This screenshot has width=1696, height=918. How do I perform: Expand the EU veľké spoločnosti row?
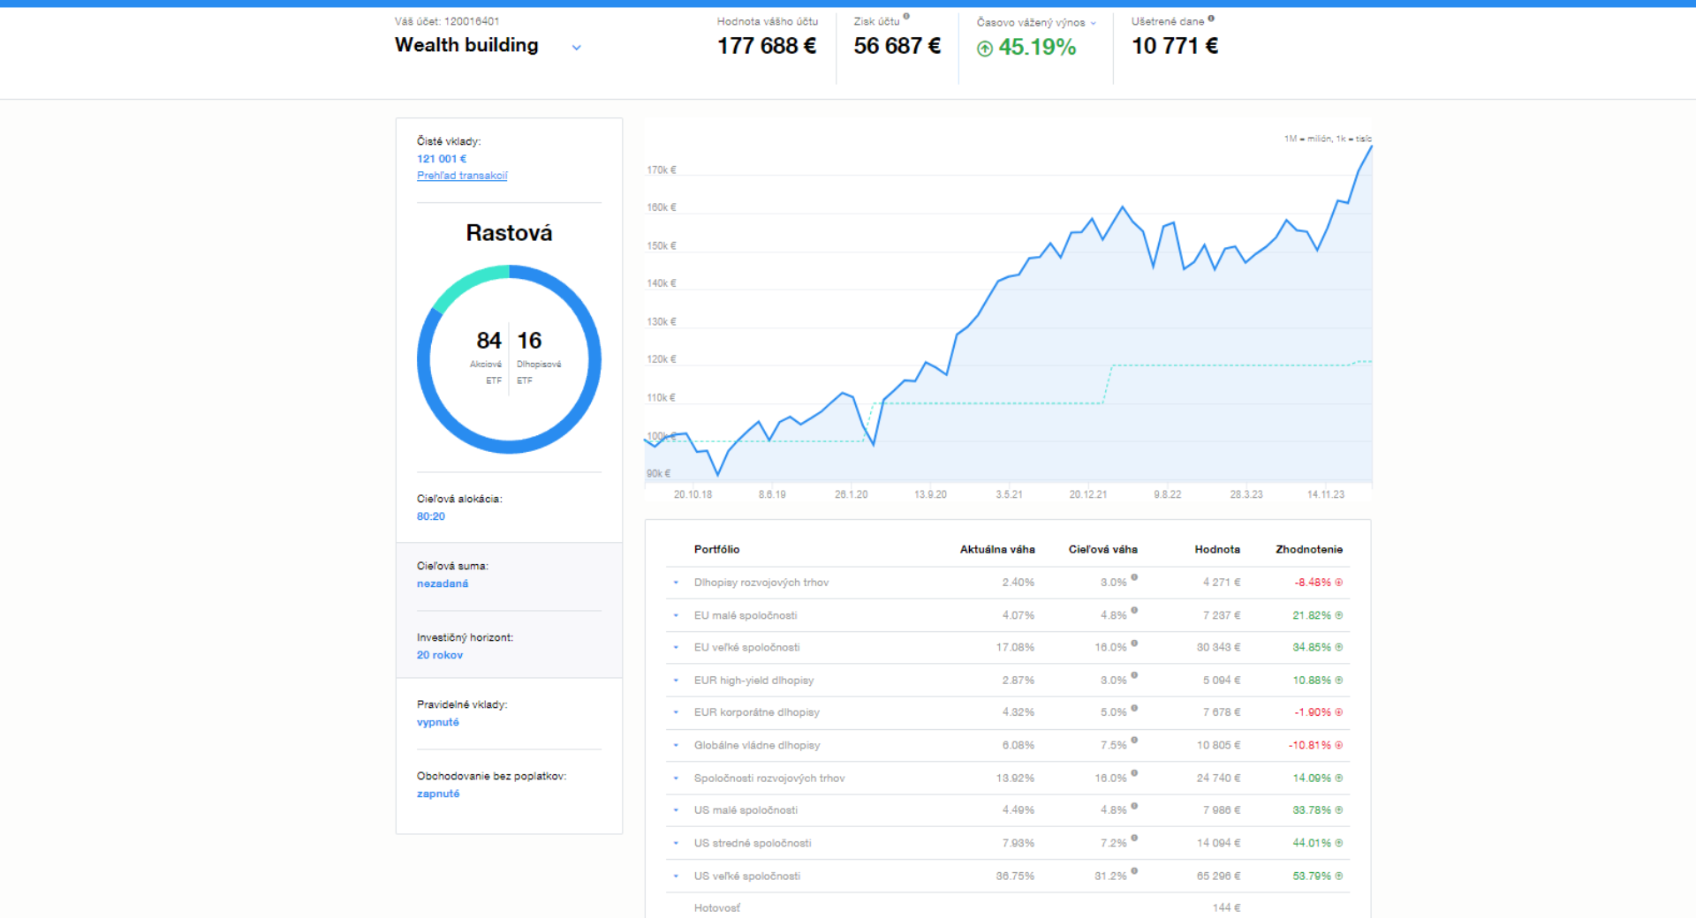[x=677, y=648]
